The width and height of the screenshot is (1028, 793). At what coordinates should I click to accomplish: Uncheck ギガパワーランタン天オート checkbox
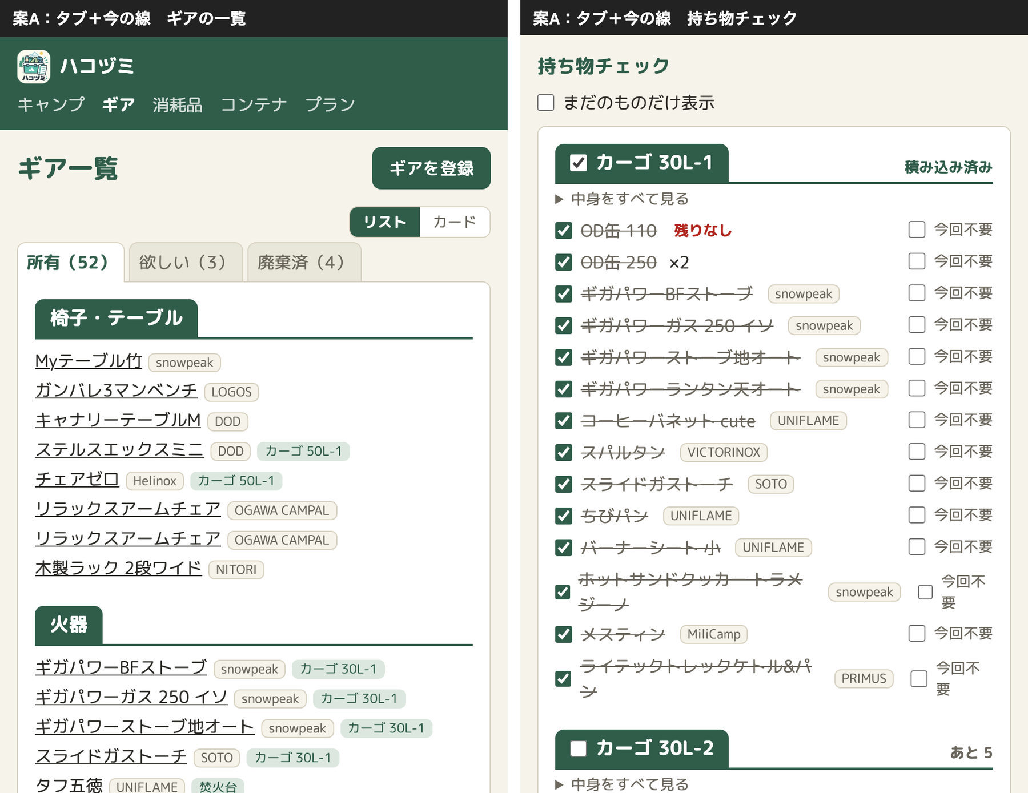(564, 389)
